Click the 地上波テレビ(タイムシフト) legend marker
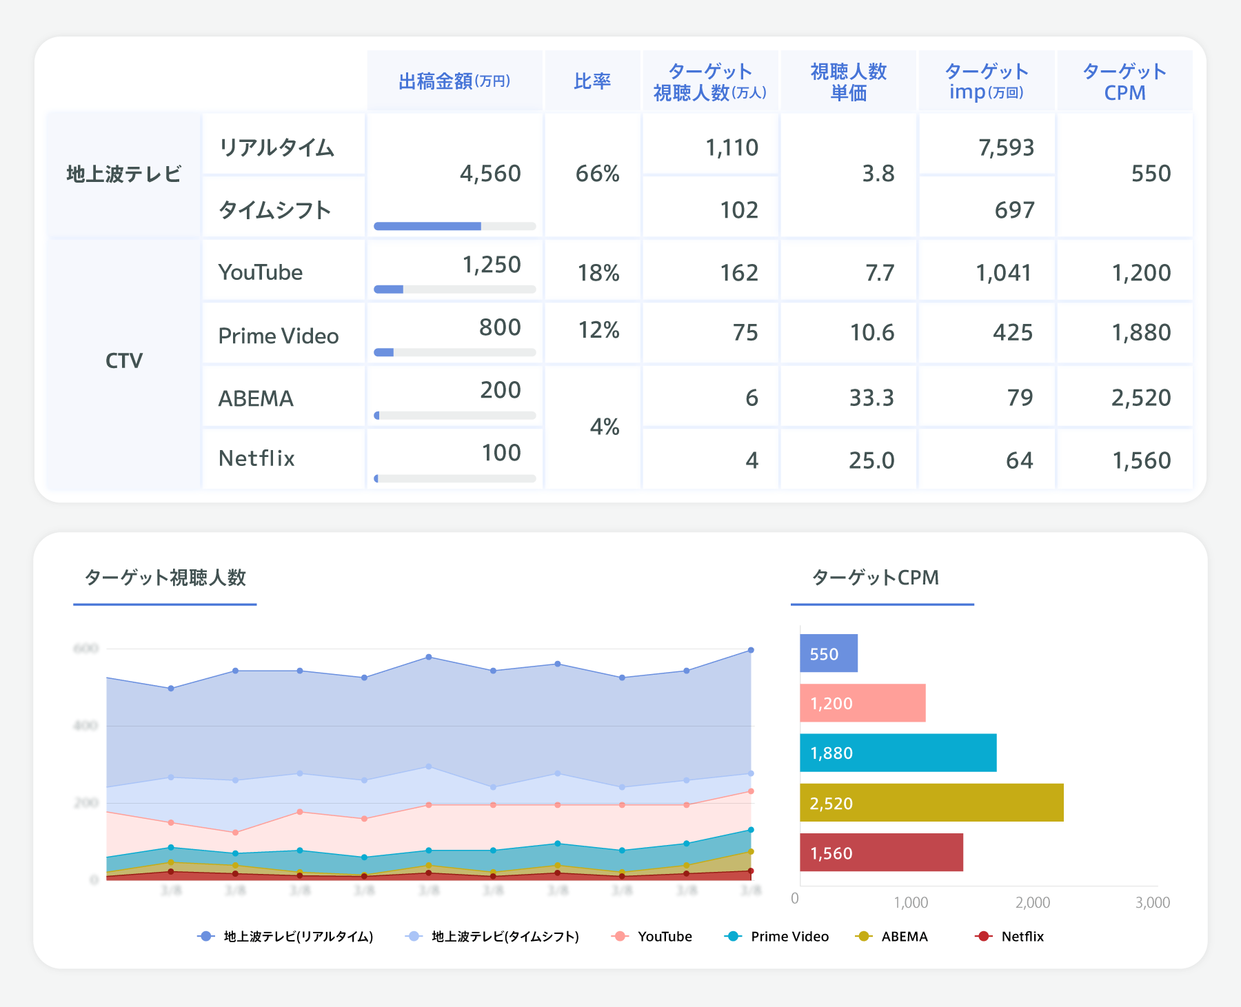 click(414, 936)
